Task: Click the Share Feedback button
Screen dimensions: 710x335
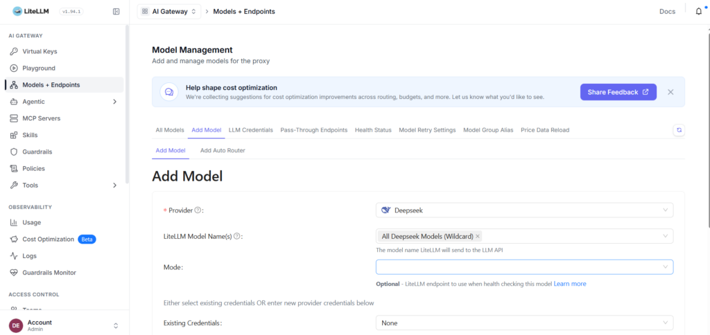Action: point(618,92)
